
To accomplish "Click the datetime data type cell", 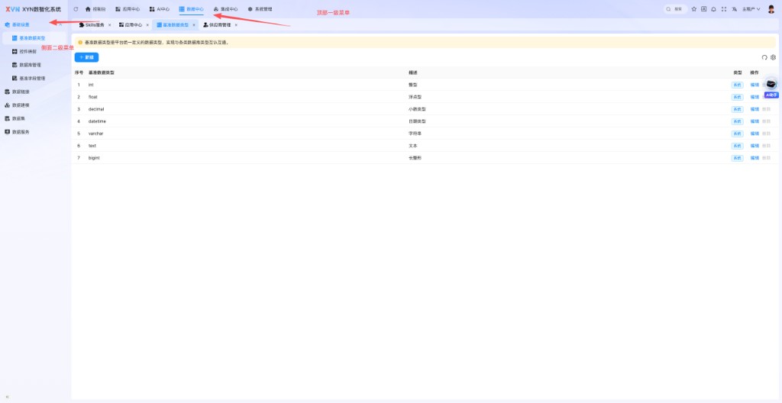I will click(97, 121).
